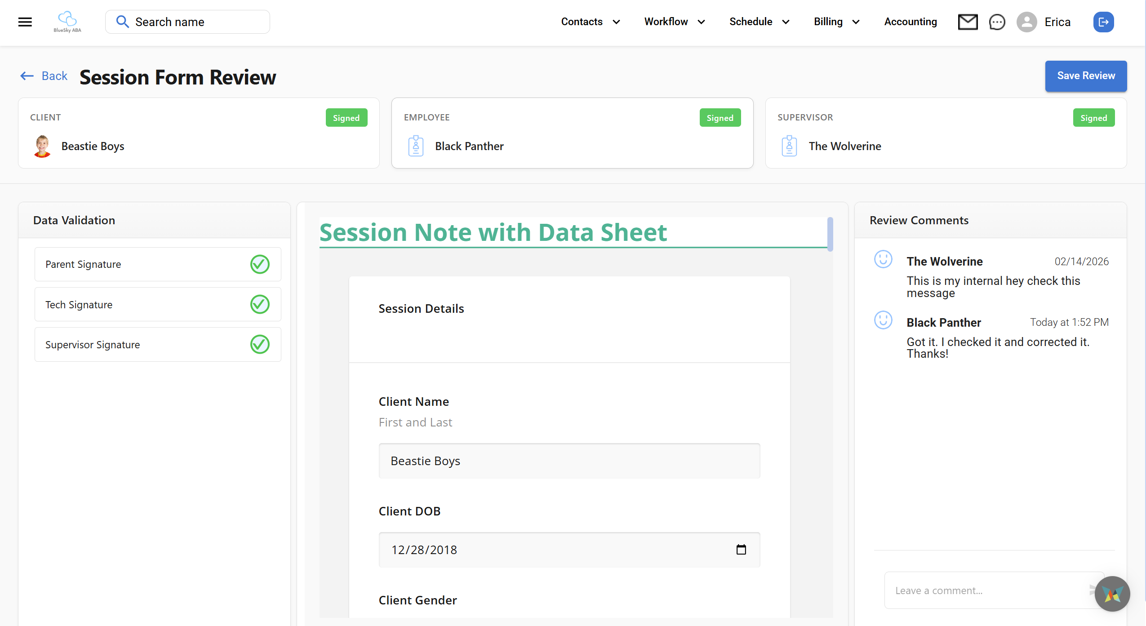The height and width of the screenshot is (626, 1146).
Task: Open the chat messages icon
Action: point(997,22)
